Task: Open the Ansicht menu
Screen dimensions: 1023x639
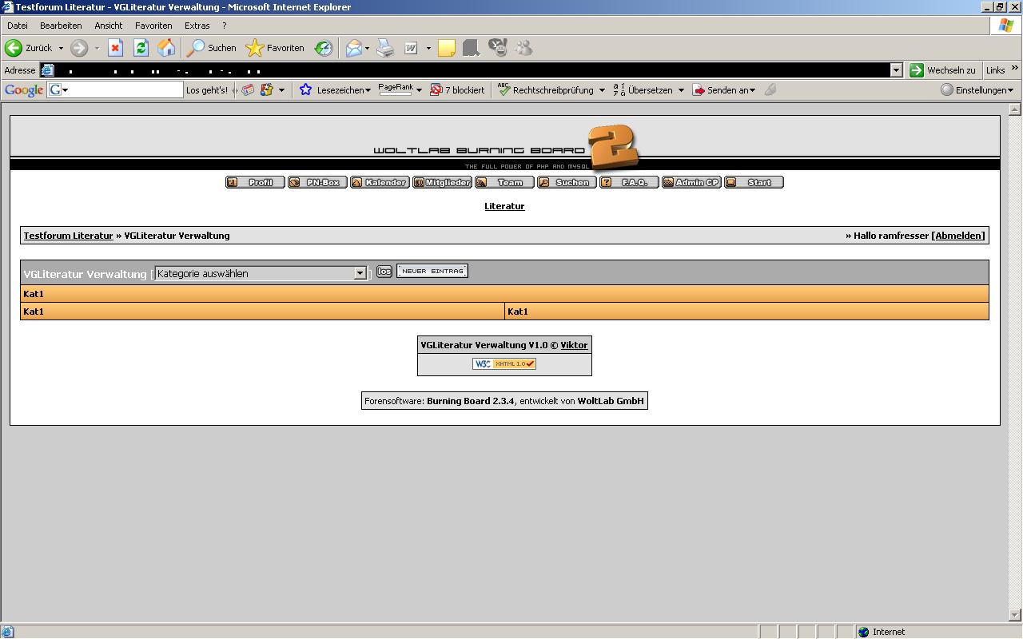Action: coord(109,26)
